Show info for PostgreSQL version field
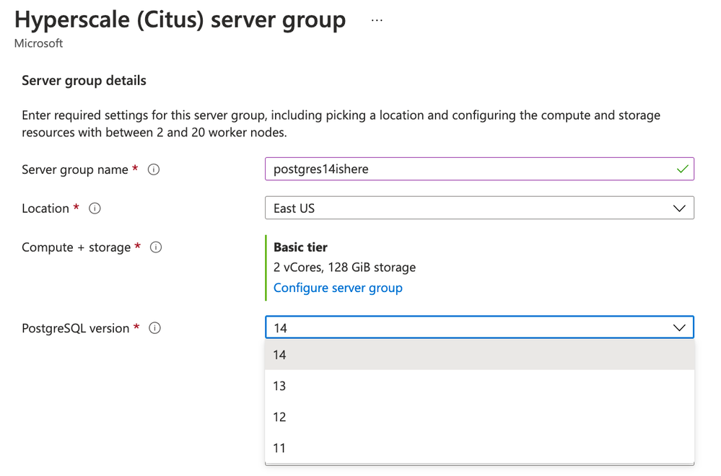 (x=155, y=328)
